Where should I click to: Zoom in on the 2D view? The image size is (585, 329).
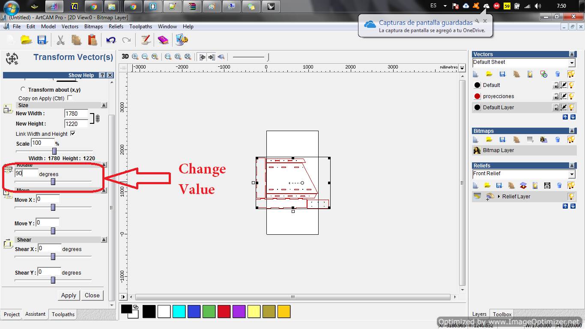pyautogui.click(x=135, y=57)
